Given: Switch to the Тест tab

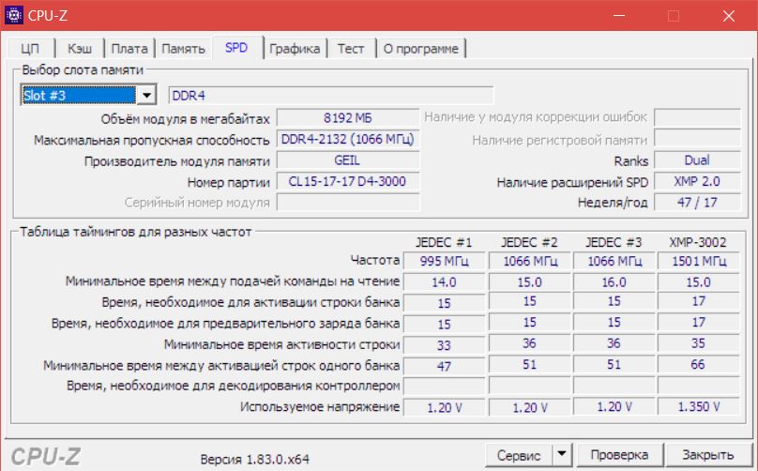Looking at the screenshot, I should coord(351,49).
